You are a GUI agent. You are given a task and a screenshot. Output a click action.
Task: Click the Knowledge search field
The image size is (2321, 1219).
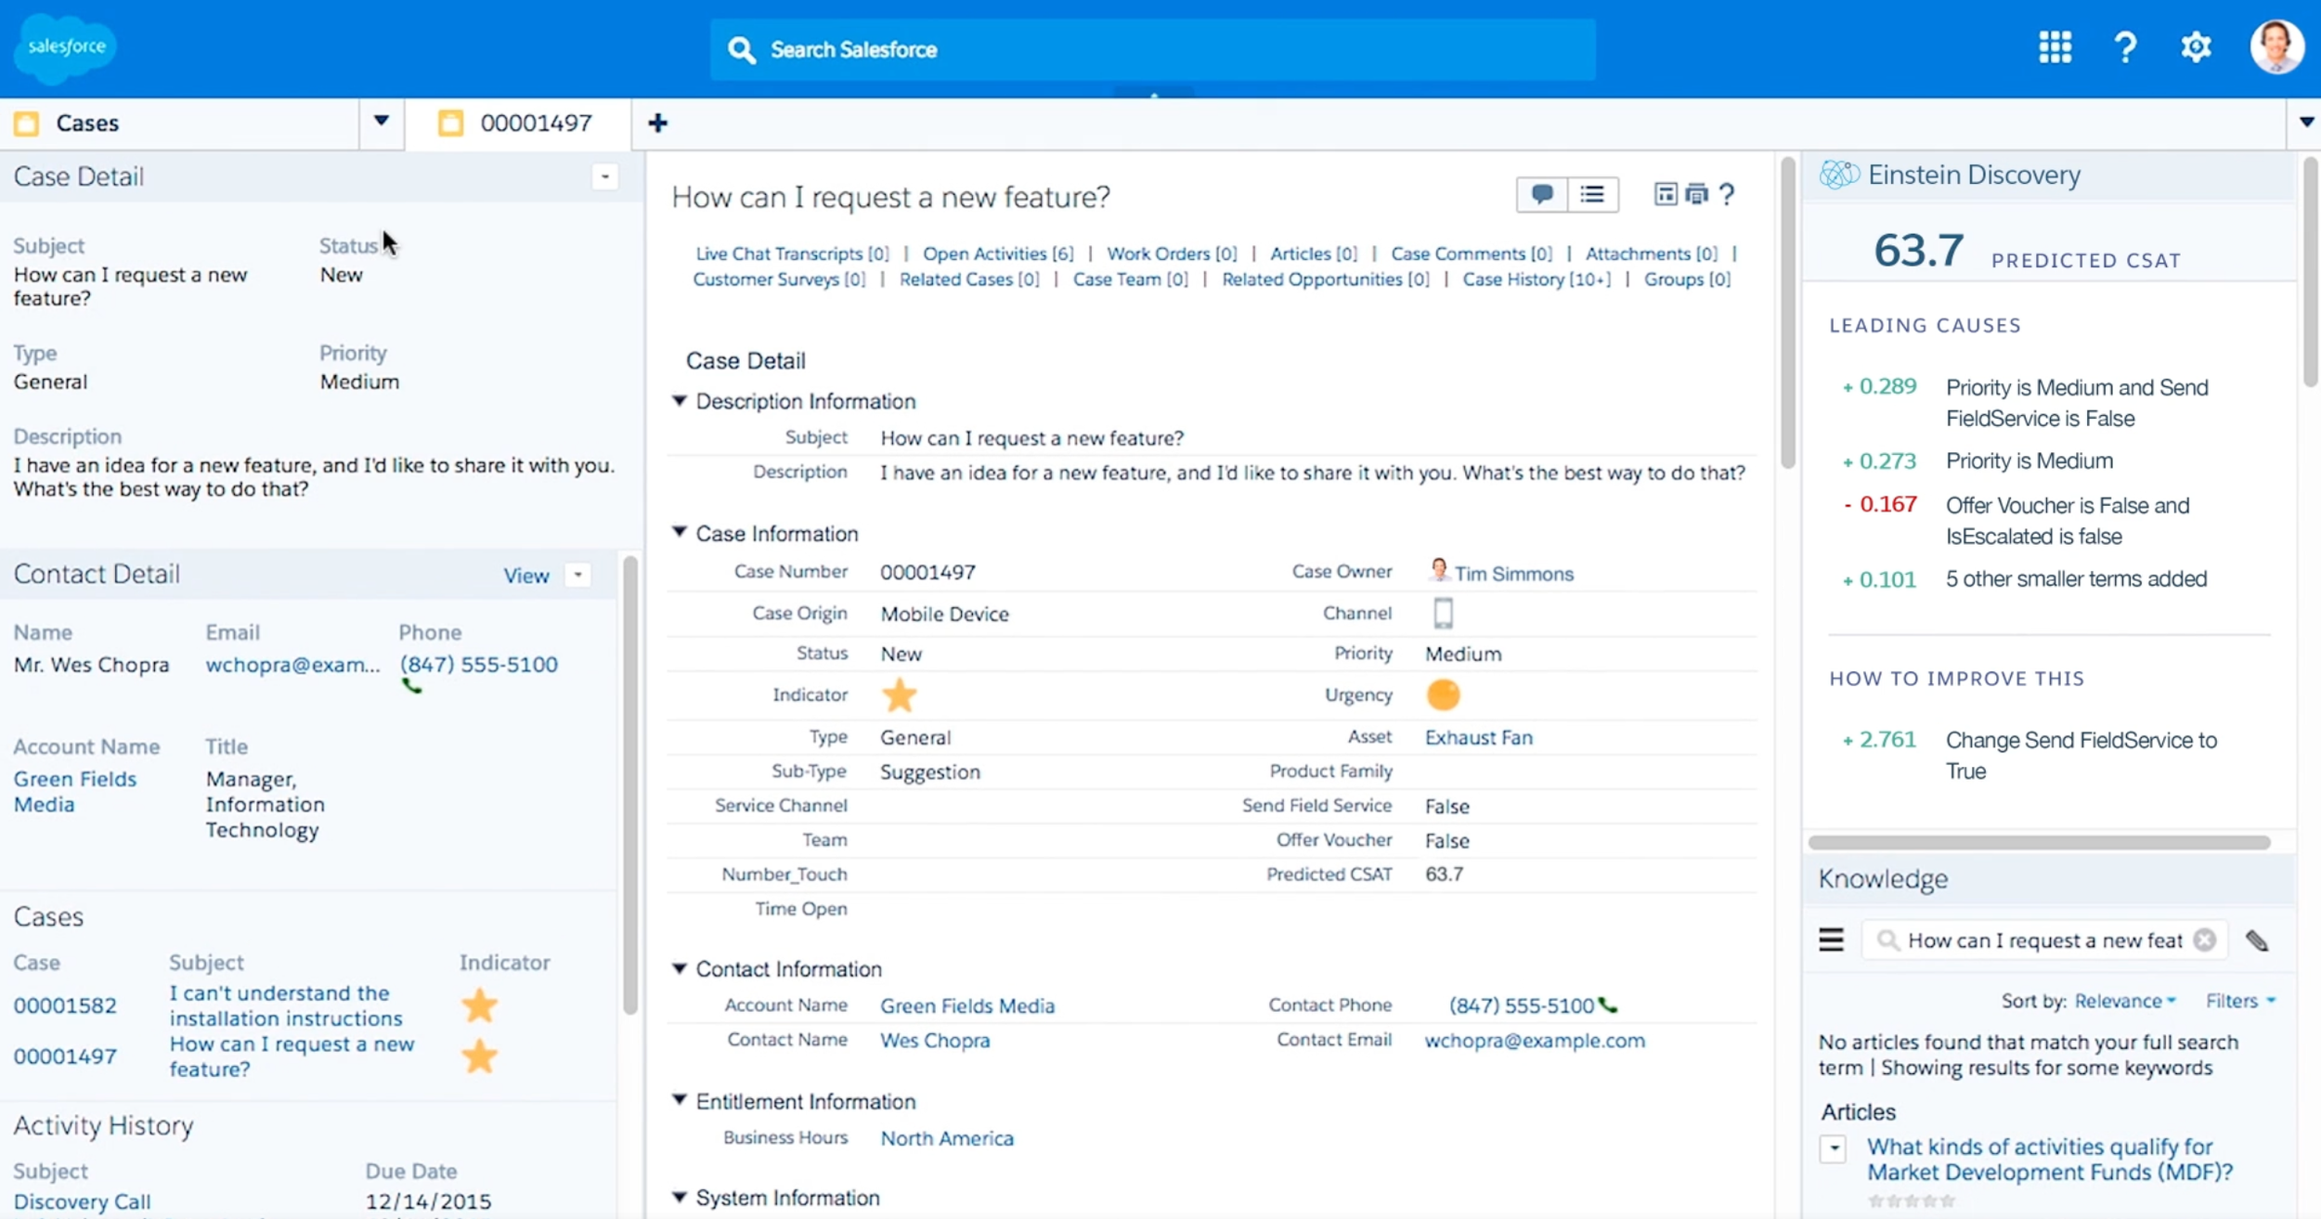click(2045, 940)
